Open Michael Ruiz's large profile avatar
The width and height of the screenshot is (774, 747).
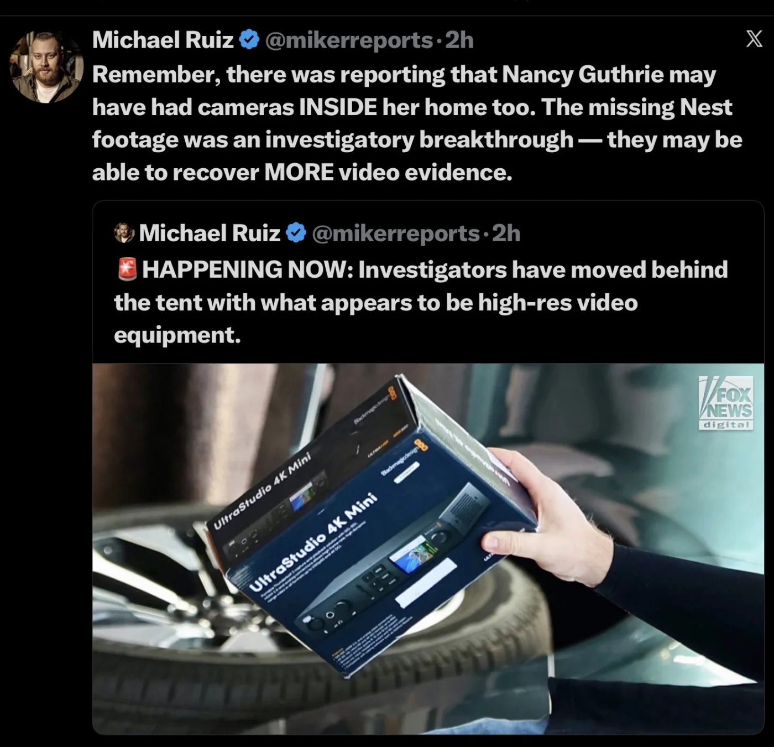[x=46, y=67]
